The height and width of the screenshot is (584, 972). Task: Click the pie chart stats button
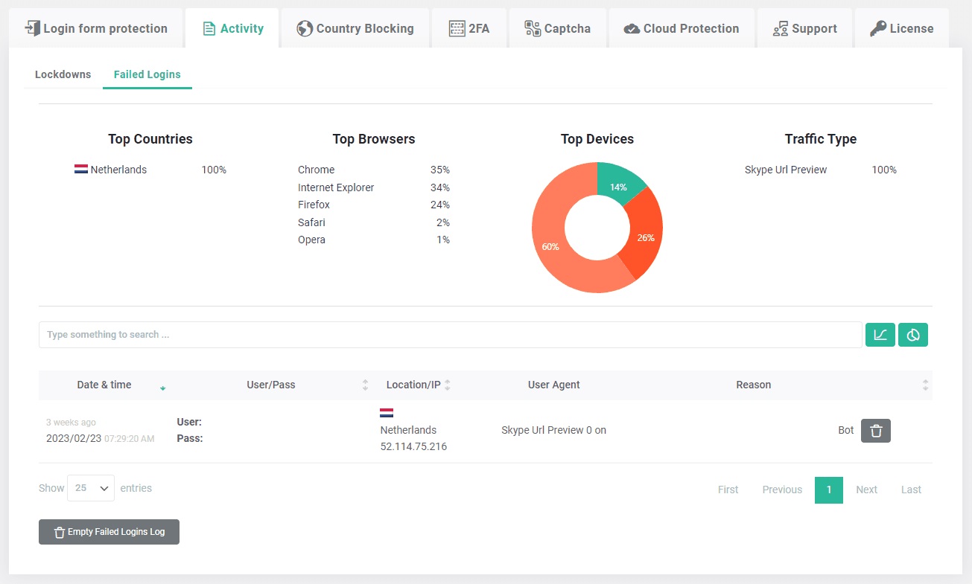click(x=913, y=335)
